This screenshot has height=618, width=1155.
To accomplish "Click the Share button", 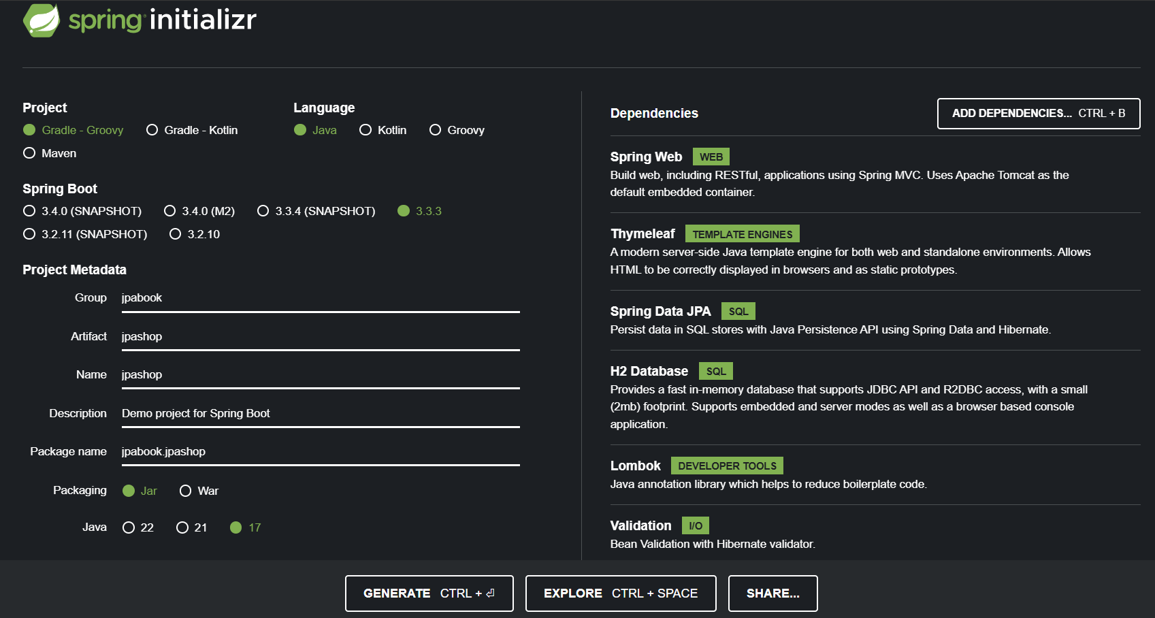I will coord(773,593).
